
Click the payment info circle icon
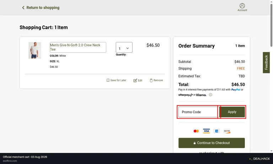(210, 95)
